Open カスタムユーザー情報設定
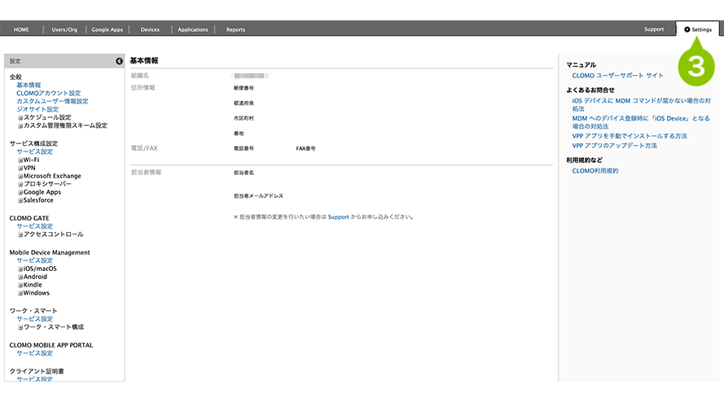The height and width of the screenshot is (407, 724). [52, 101]
